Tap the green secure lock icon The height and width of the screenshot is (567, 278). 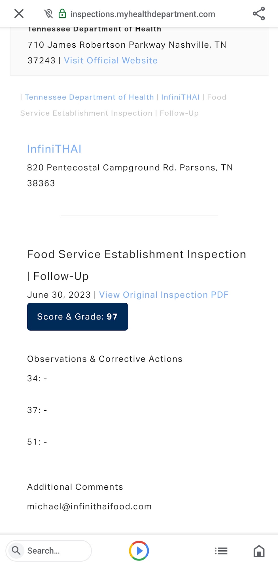pyautogui.click(x=62, y=14)
